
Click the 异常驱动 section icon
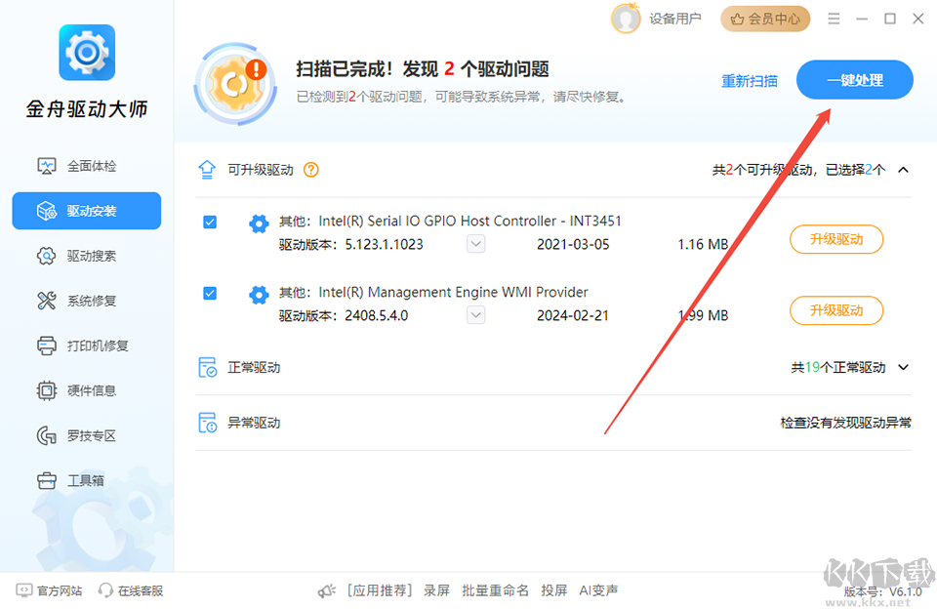(207, 423)
